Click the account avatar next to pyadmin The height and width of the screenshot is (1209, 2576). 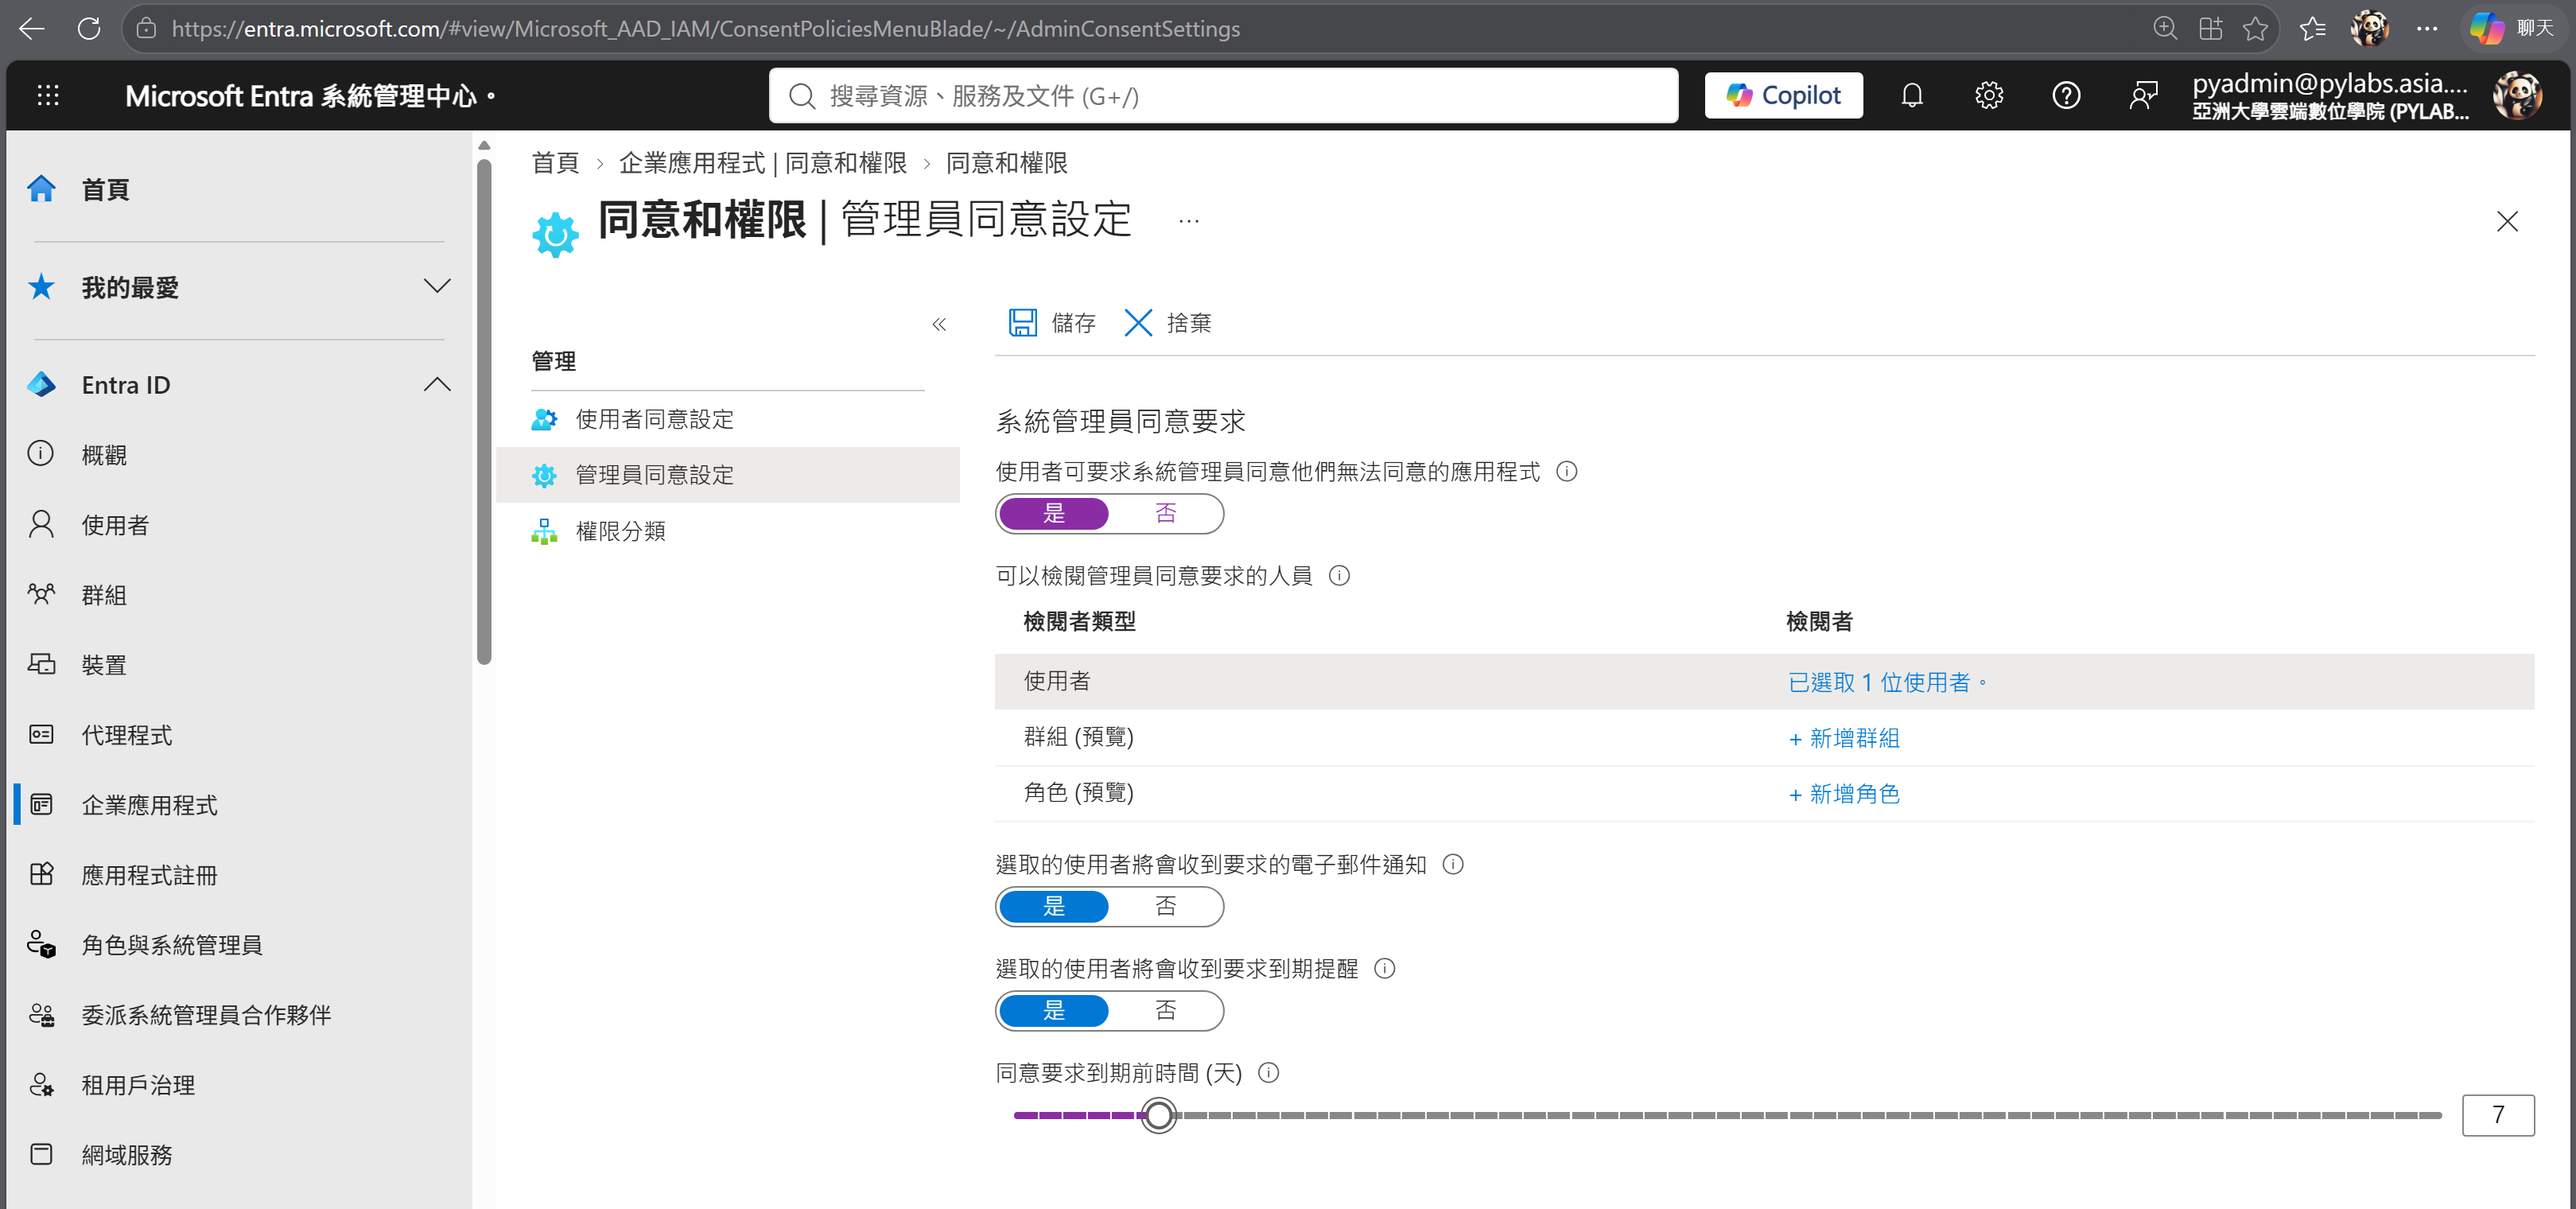tap(2516, 96)
